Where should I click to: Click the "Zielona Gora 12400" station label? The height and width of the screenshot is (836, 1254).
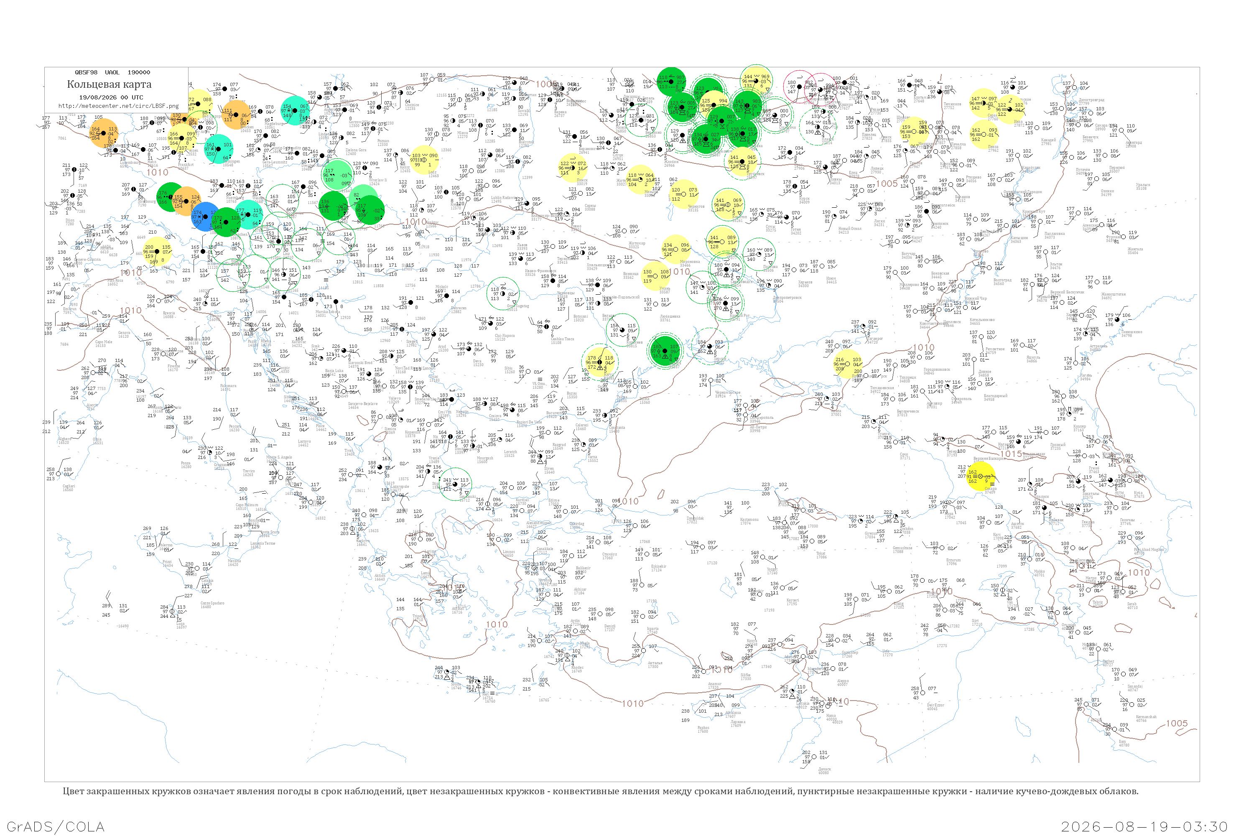click(x=356, y=152)
